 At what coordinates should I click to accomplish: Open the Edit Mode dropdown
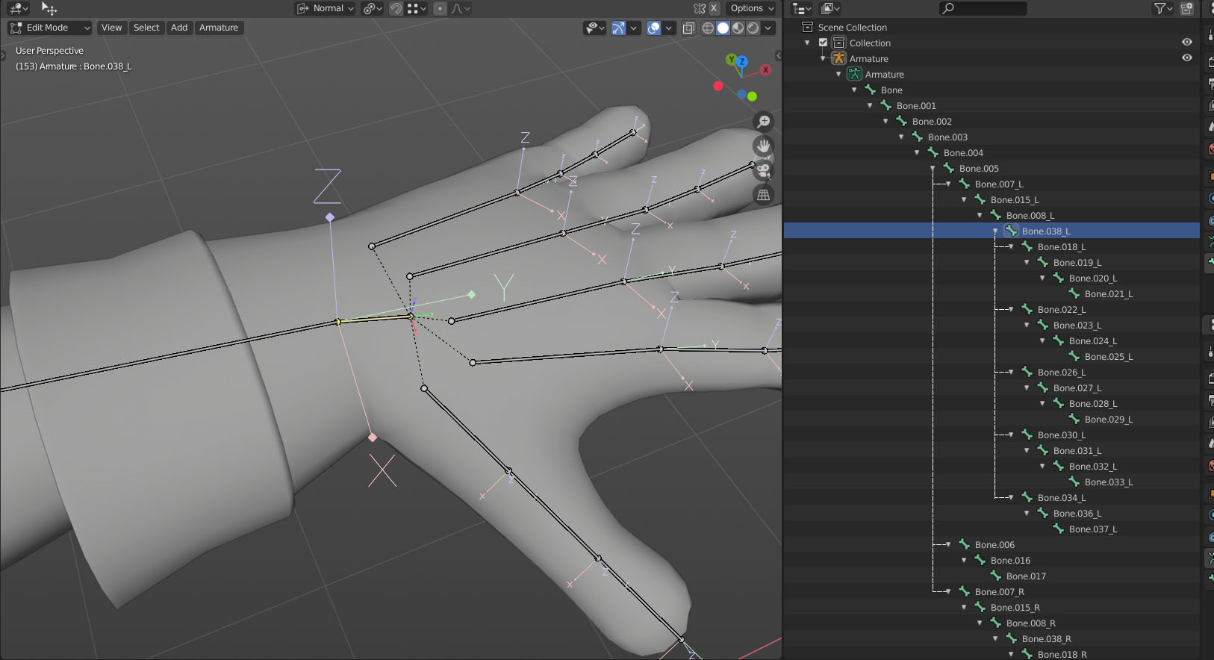pos(50,28)
